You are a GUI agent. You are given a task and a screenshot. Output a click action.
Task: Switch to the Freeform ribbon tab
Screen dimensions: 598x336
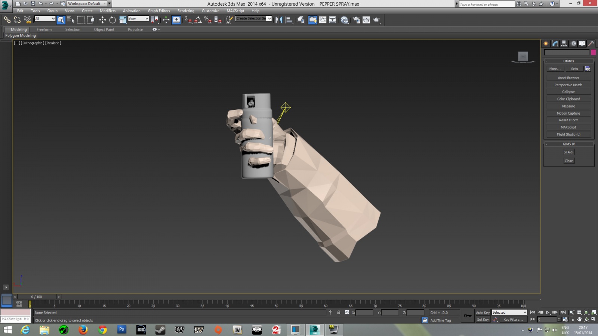coord(44,29)
